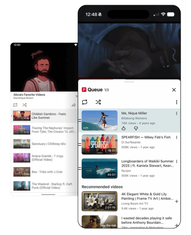The image size is (191, 235).
Task: Grab reorder handle of SPEARFISH video
Action: pyautogui.click(x=80, y=144)
